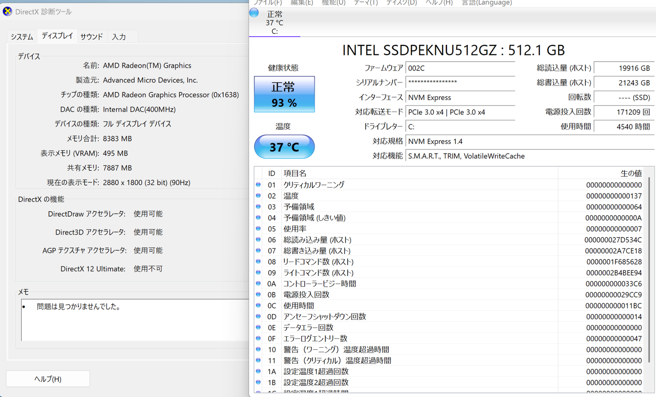656x397 pixels.
Task: Click the device name AMD Radeon(TM) Graphics
Action: (147, 65)
